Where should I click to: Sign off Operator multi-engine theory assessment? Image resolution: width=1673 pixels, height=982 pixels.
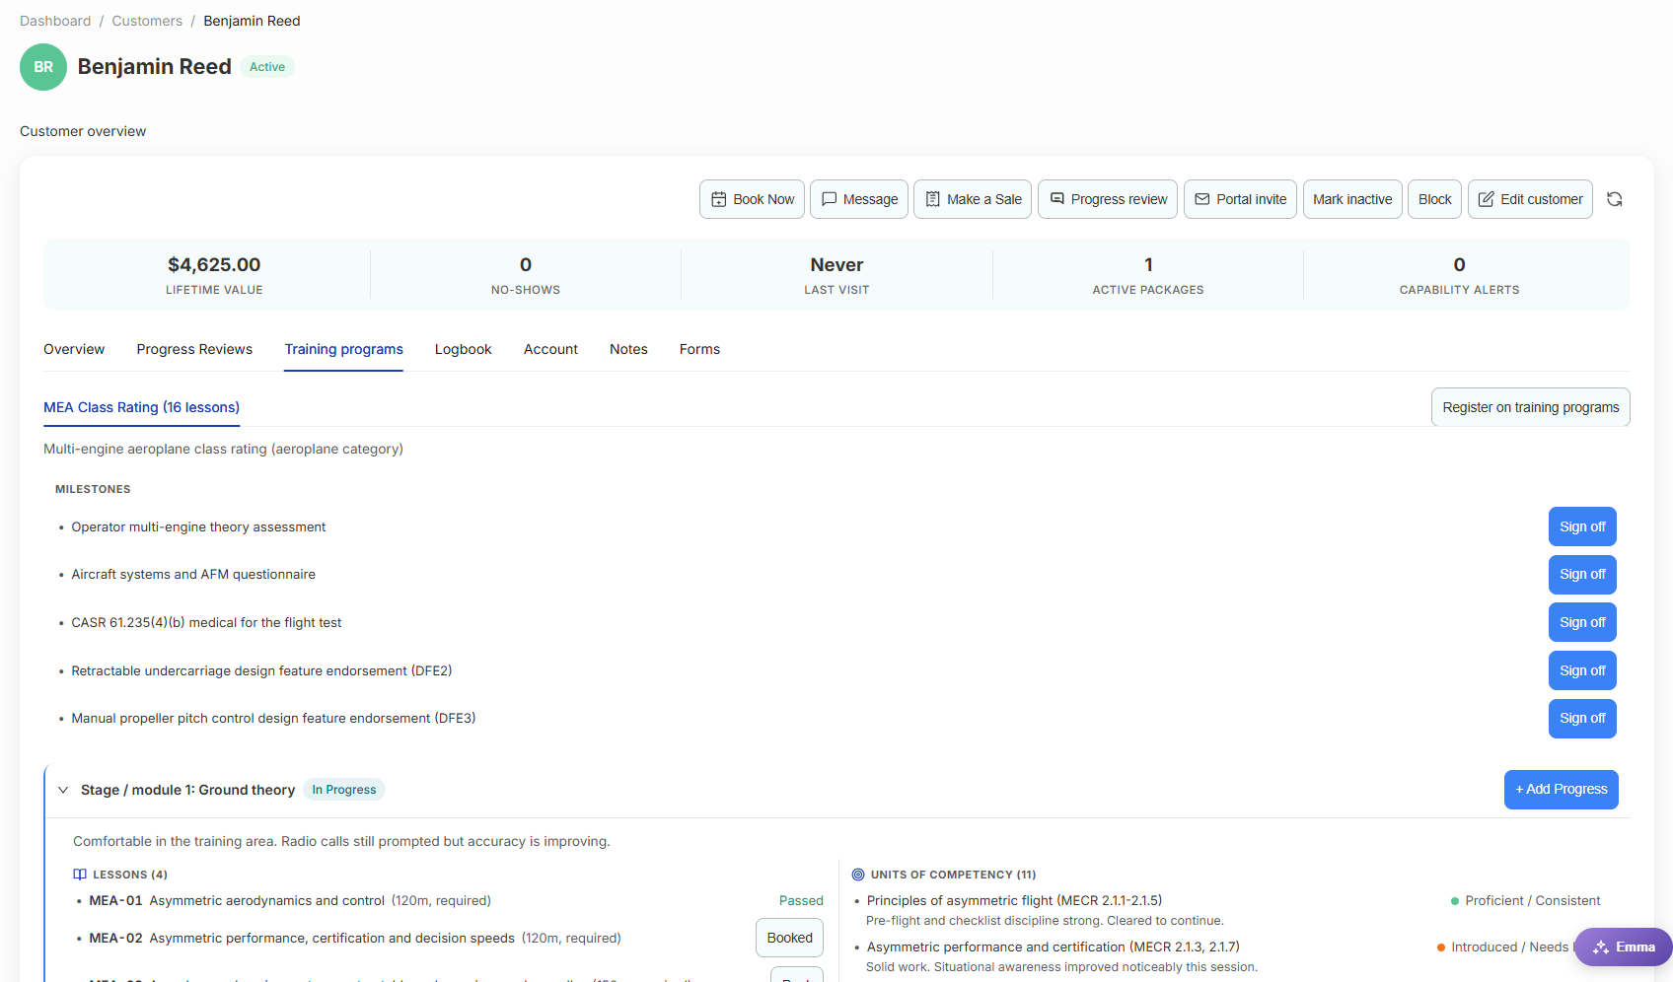coord(1582,526)
